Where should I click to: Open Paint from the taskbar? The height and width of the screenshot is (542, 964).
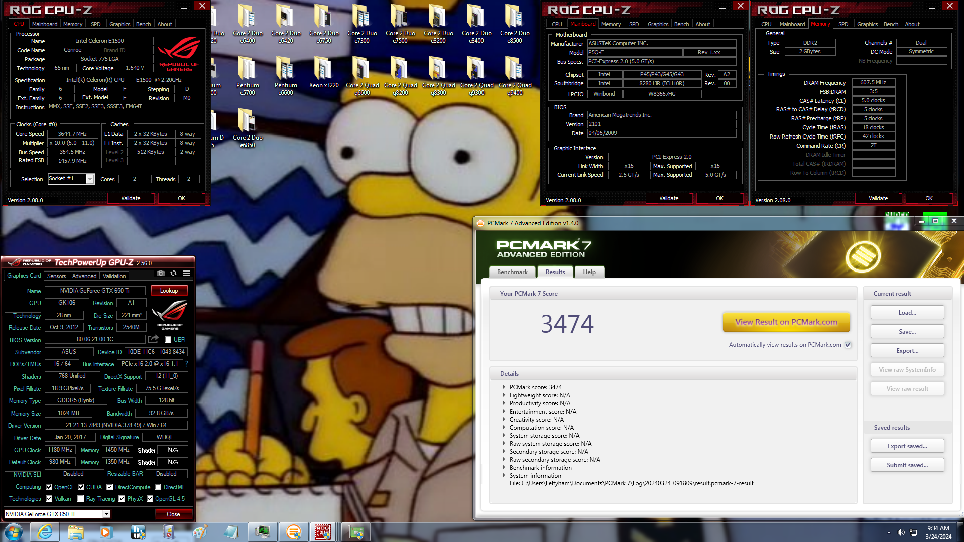199,532
